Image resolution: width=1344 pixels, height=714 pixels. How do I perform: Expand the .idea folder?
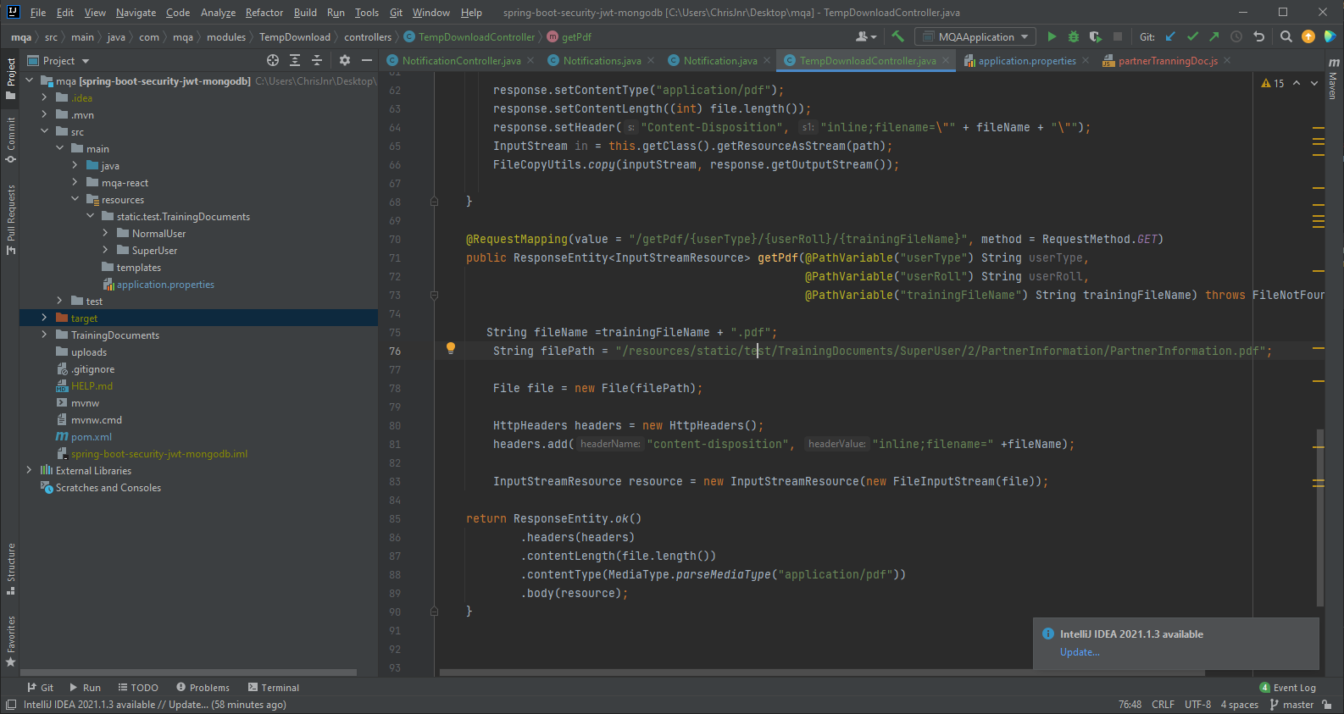pos(44,97)
